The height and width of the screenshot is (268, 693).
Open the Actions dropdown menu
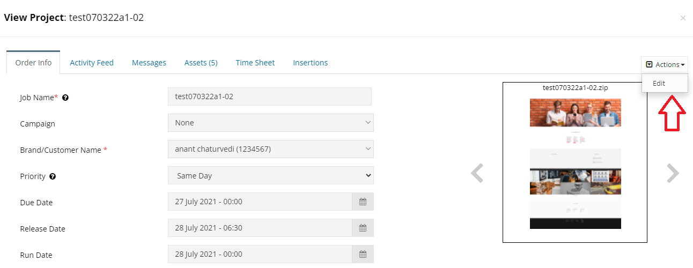pos(665,64)
